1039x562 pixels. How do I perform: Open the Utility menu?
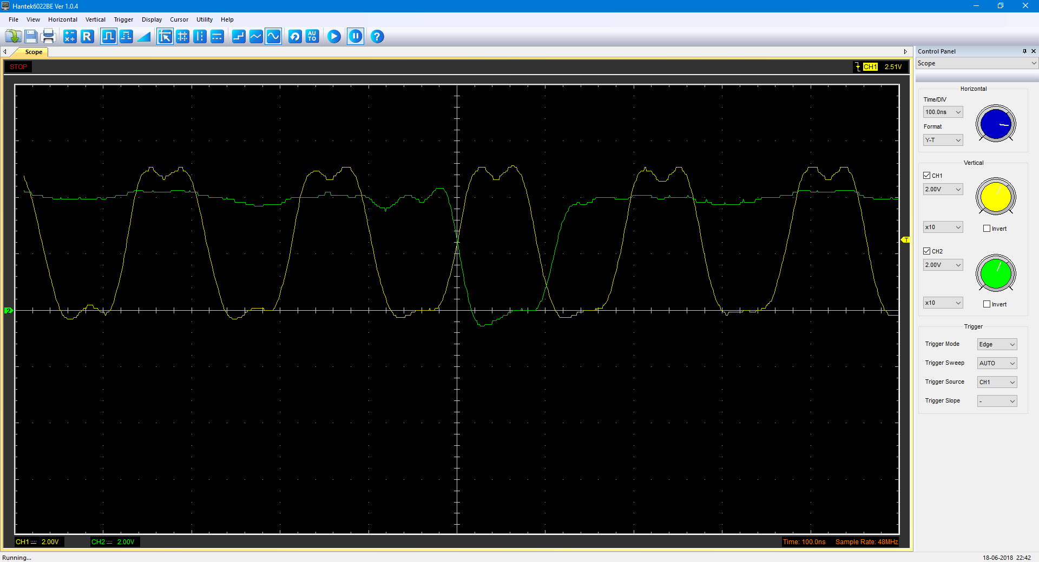[x=204, y=19]
